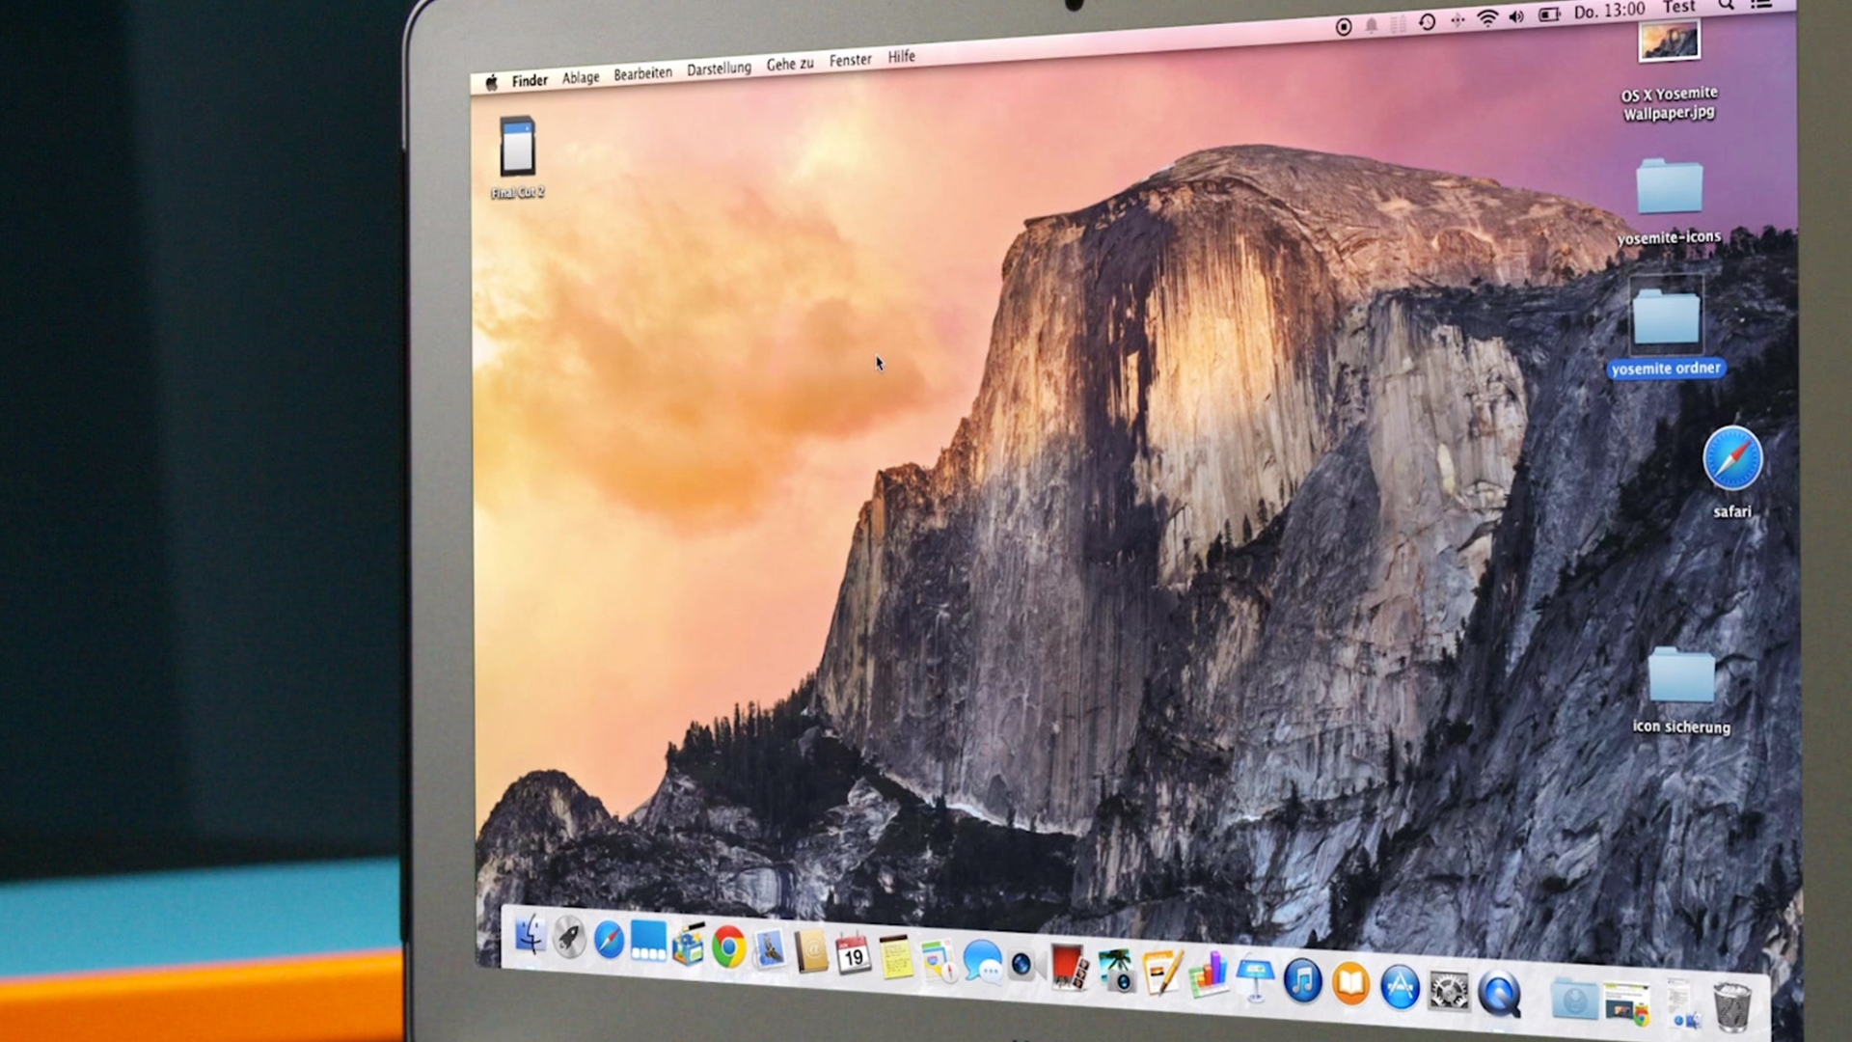Open Notification Center list icon
The height and width of the screenshot is (1042, 1852).
click(x=1761, y=4)
